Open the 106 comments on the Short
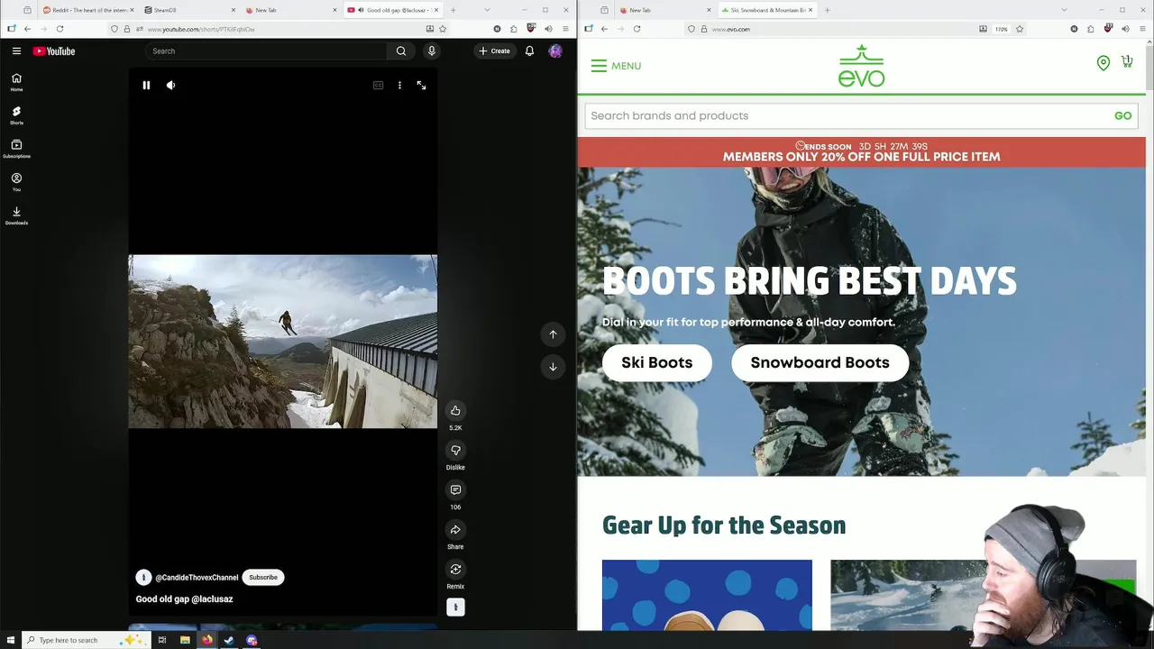 tap(455, 490)
